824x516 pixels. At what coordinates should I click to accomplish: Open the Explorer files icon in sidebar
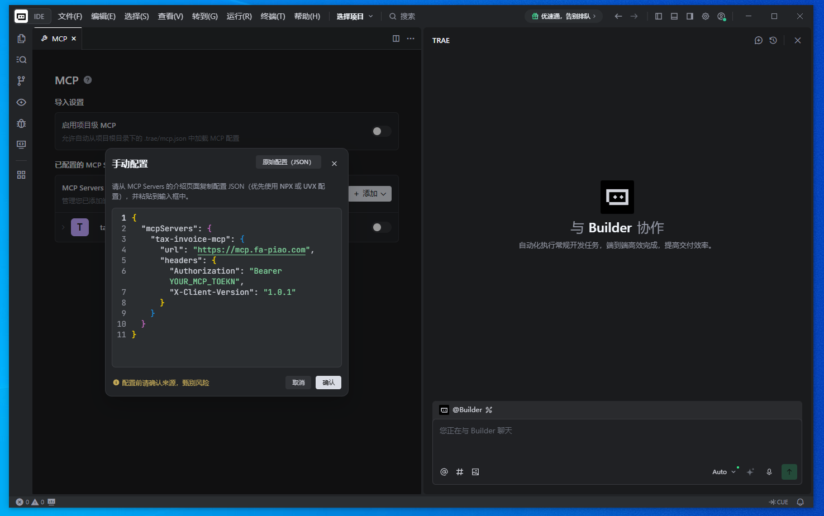[x=21, y=39]
